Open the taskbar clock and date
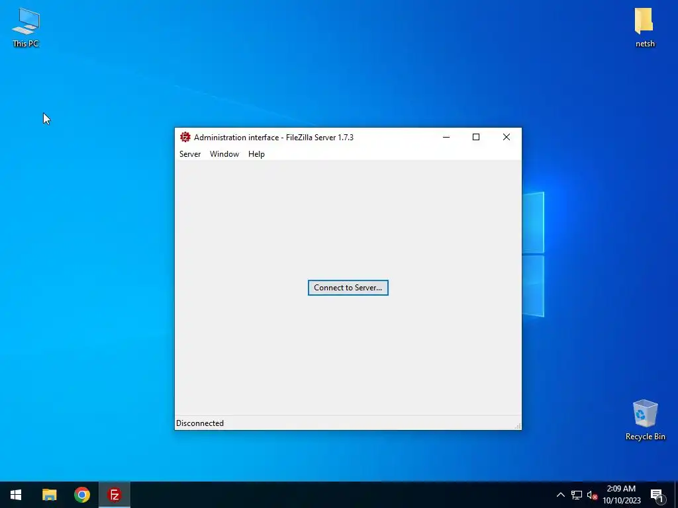Viewport: 678px width, 508px height. [621, 495]
